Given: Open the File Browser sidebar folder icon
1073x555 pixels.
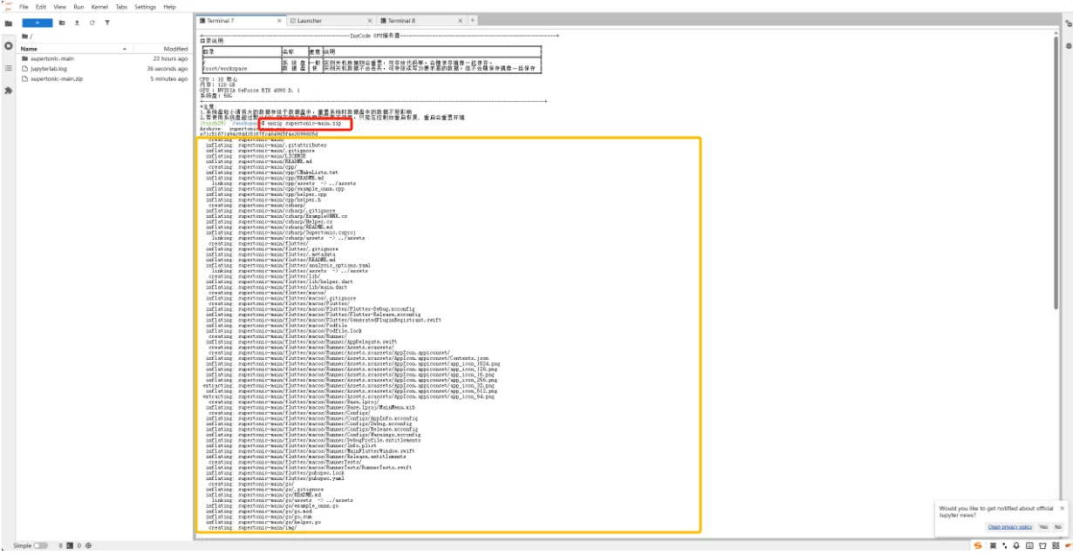Looking at the screenshot, I should pyautogui.click(x=8, y=24).
